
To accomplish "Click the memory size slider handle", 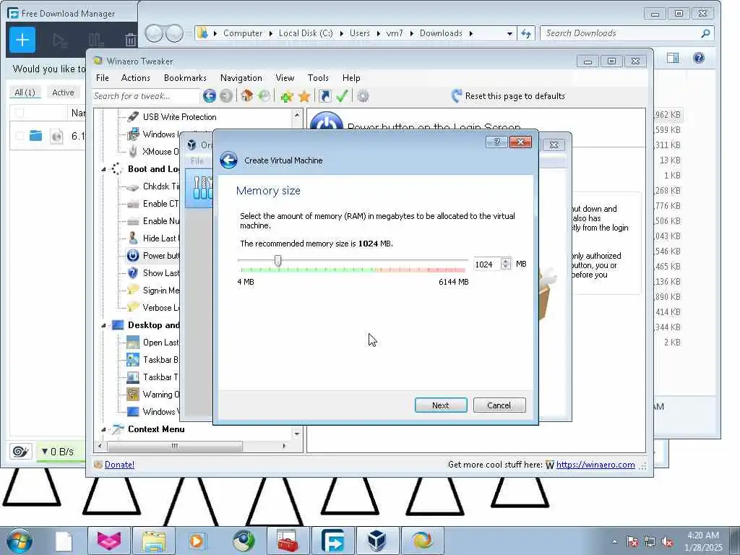I will tap(278, 261).
